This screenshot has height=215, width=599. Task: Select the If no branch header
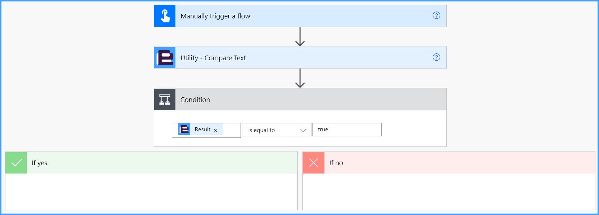449,163
